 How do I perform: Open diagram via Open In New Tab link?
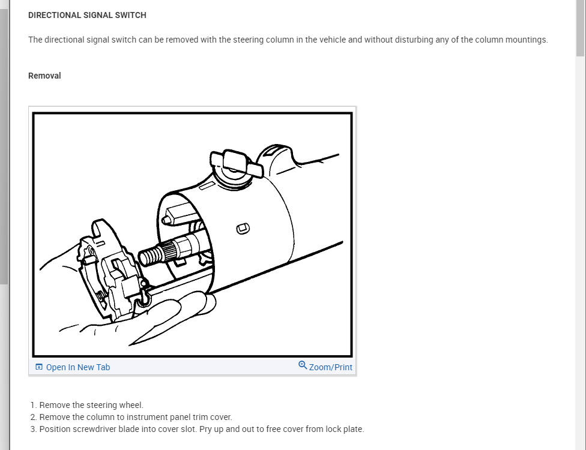click(77, 367)
